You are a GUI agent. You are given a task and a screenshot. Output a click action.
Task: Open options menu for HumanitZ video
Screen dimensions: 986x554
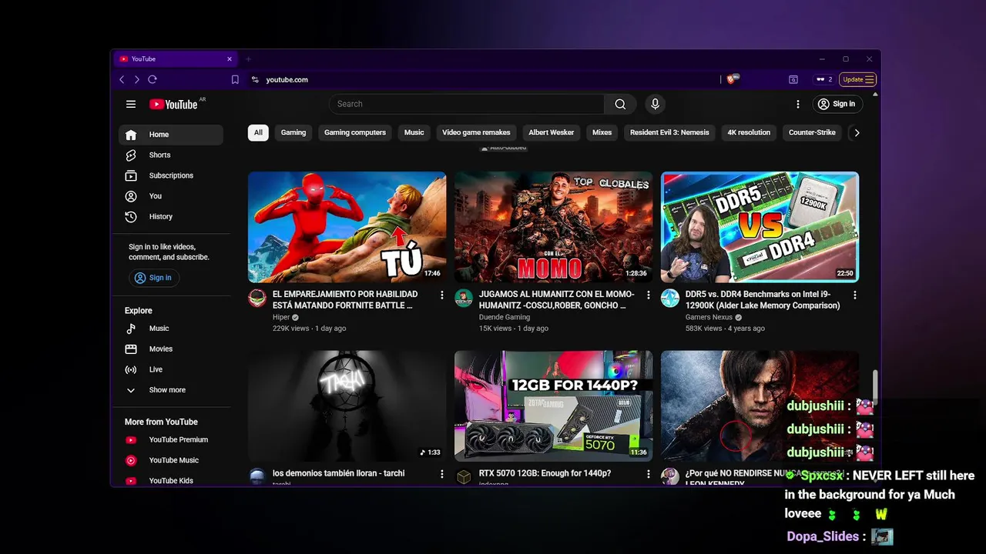point(649,295)
